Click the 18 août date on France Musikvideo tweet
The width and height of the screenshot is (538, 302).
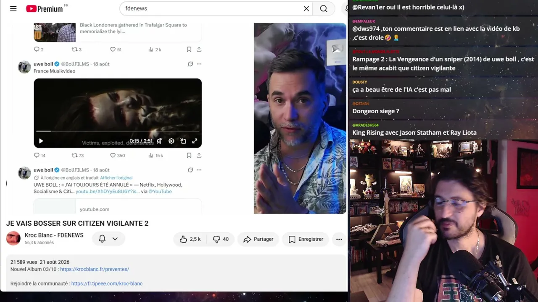point(101,64)
